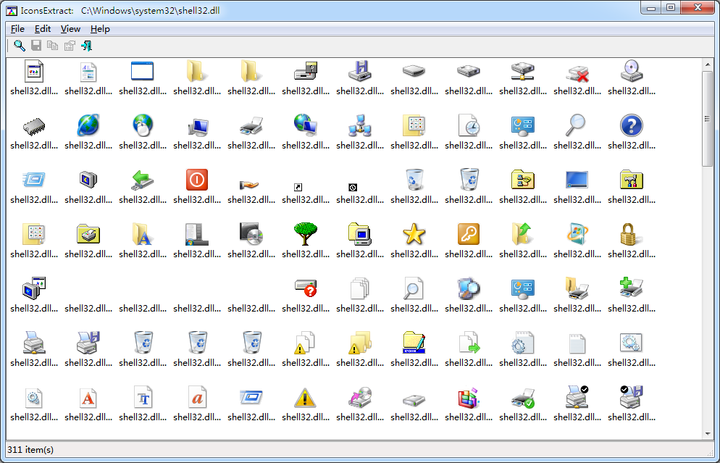Click the vertical scrollbar thumb
Screen dimensions: 720x463
pyautogui.click(x=708, y=119)
